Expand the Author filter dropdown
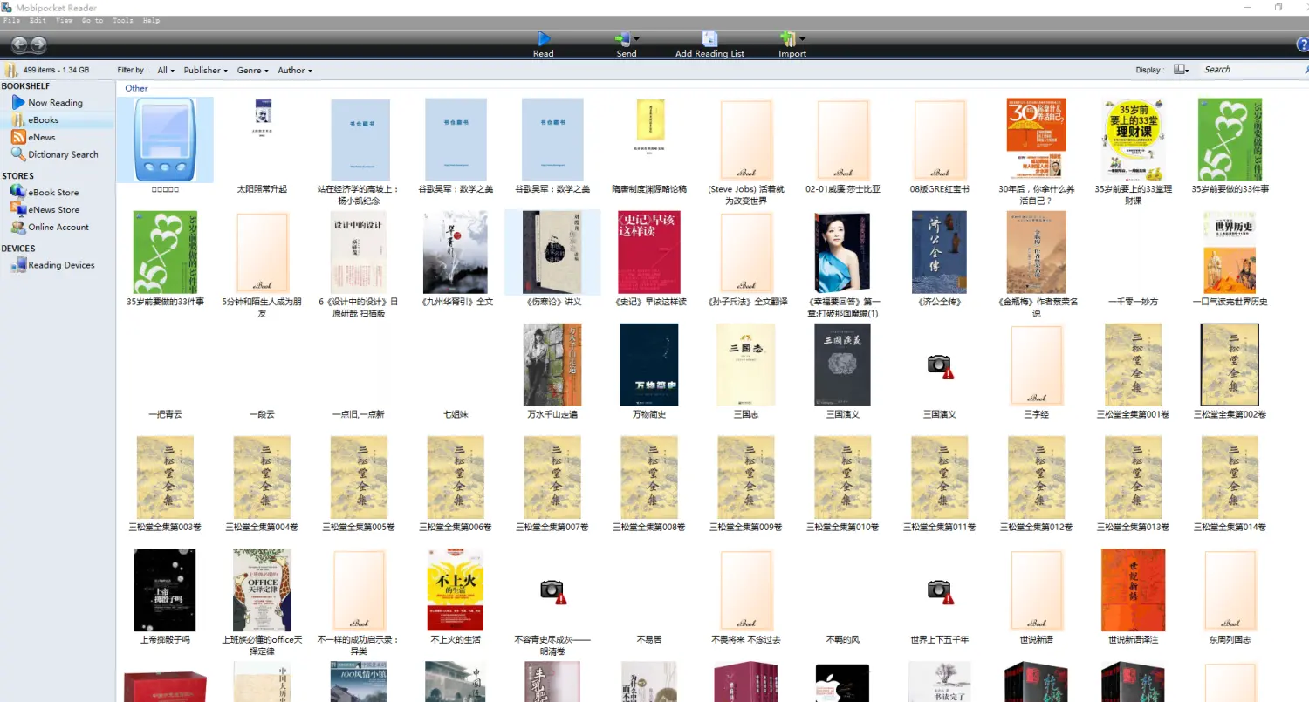 pos(295,71)
